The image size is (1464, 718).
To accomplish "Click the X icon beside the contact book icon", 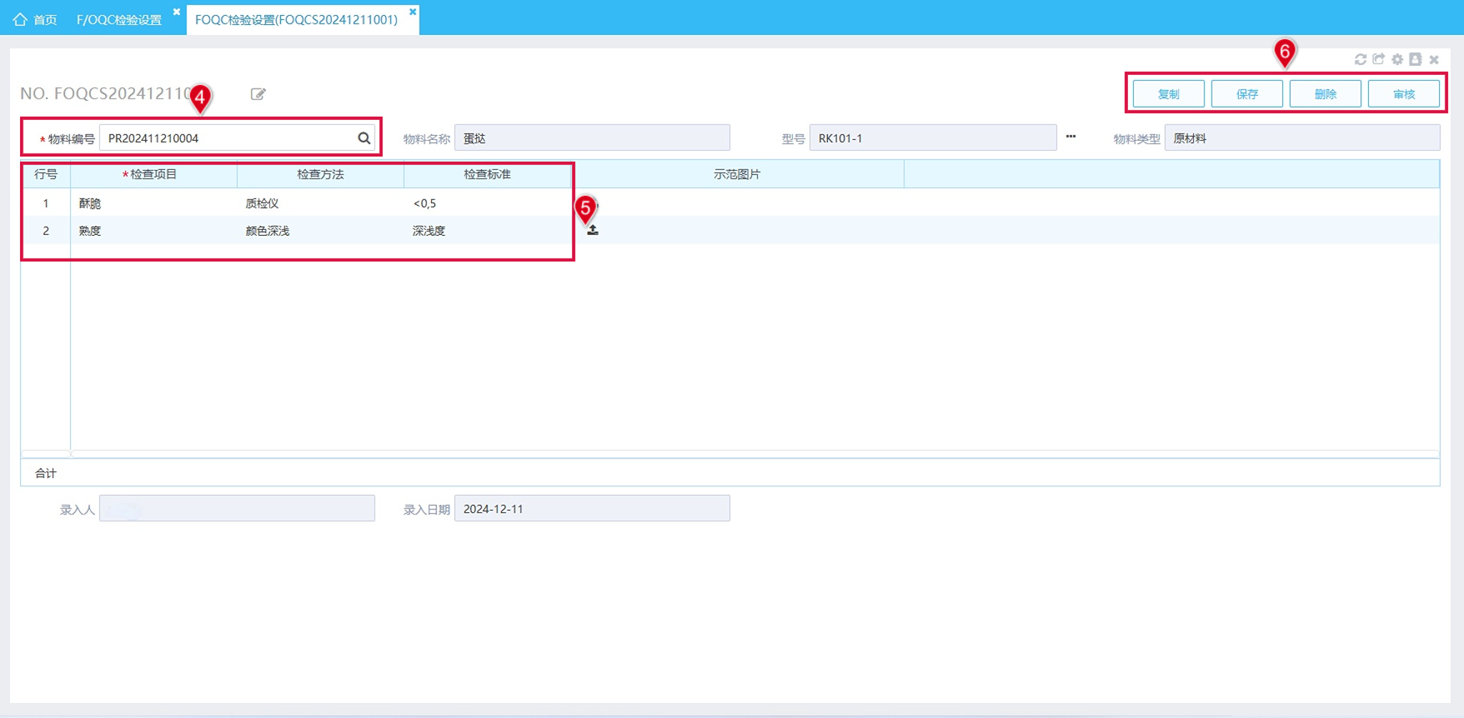I will pyautogui.click(x=1434, y=59).
